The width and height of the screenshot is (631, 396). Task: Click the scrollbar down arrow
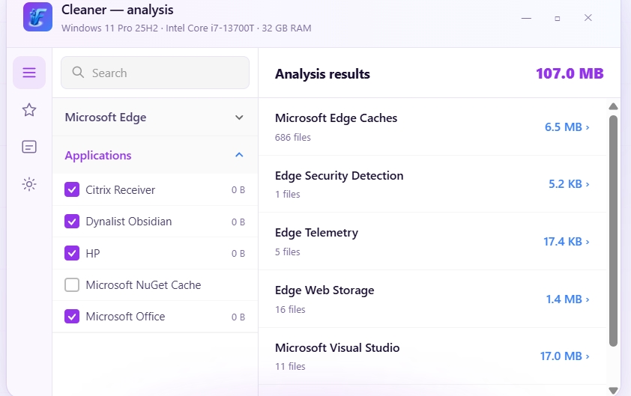coord(613,390)
